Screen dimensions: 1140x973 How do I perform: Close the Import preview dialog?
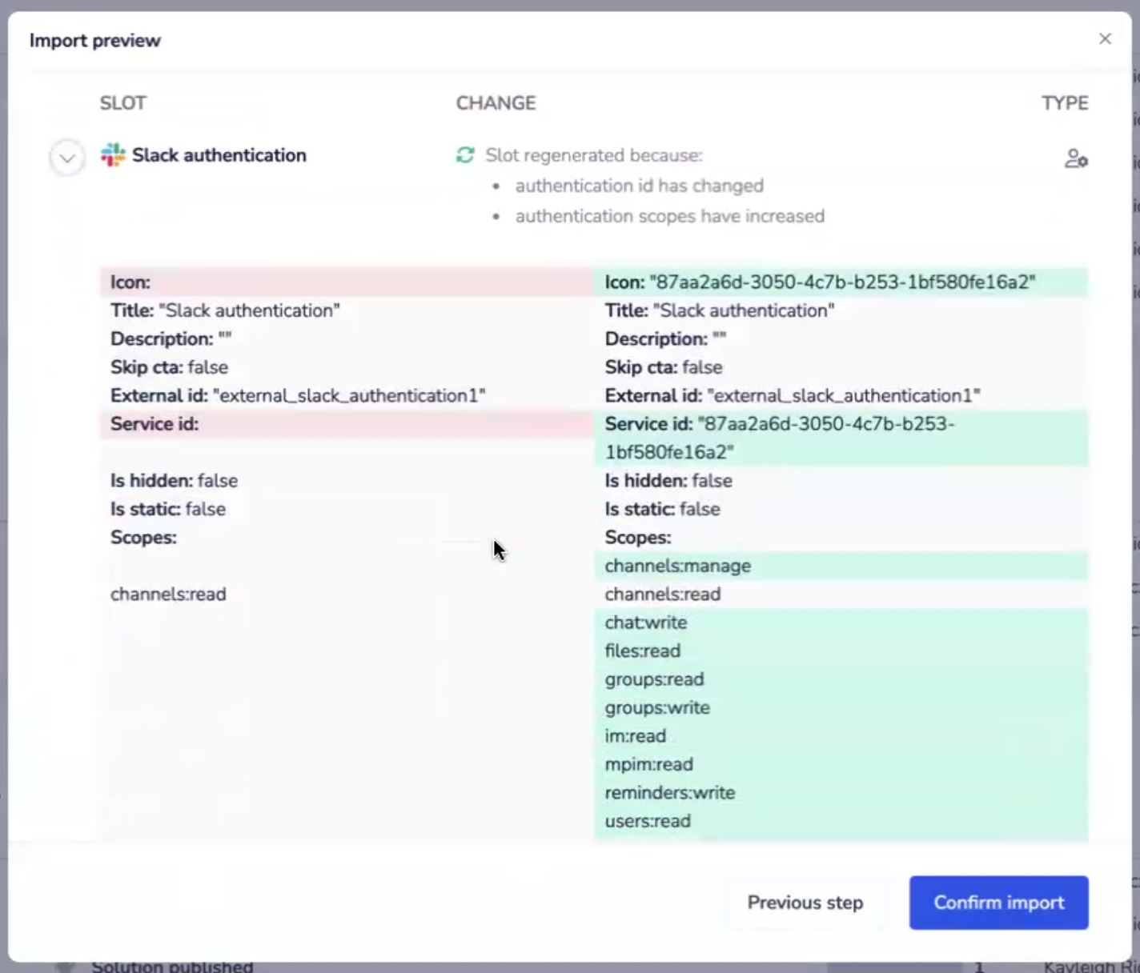[x=1105, y=38]
